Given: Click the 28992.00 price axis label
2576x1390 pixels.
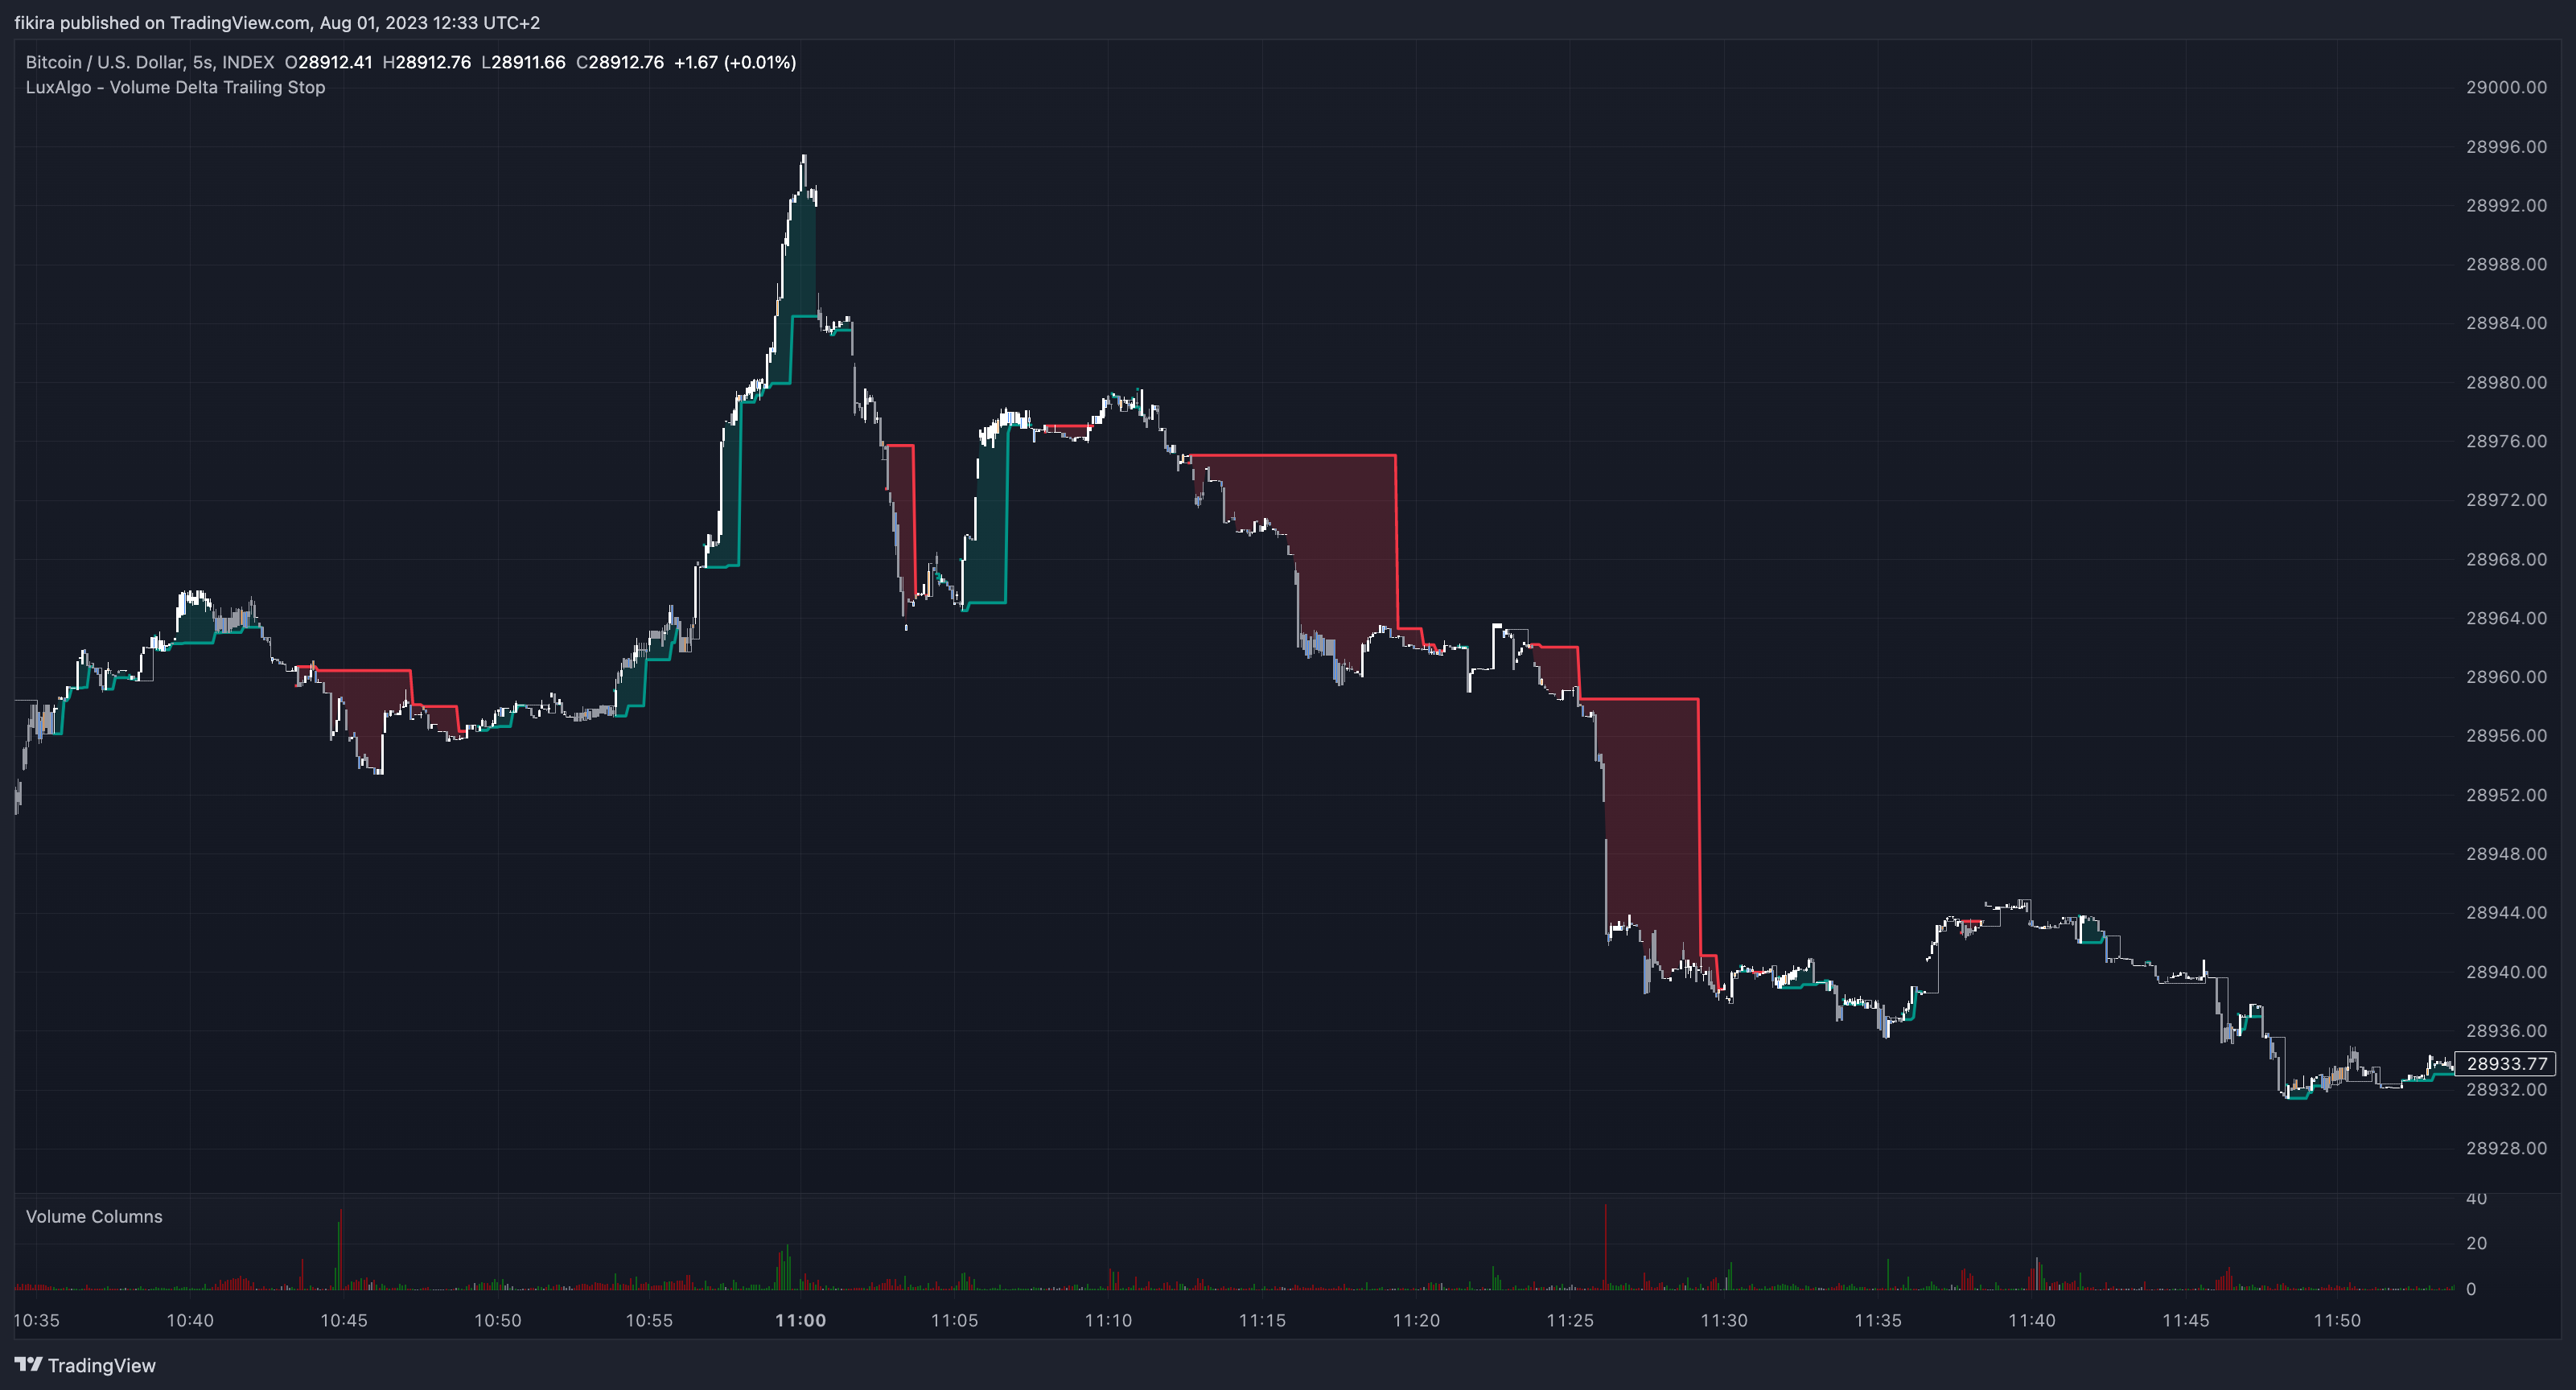Looking at the screenshot, I should point(2506,205).
